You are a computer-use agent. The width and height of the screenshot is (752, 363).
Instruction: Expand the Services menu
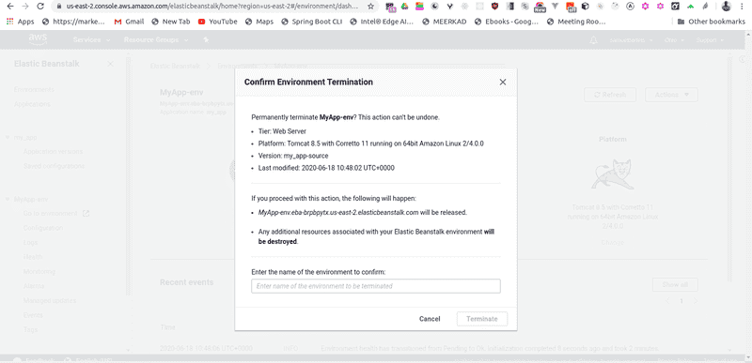(91, 40)
